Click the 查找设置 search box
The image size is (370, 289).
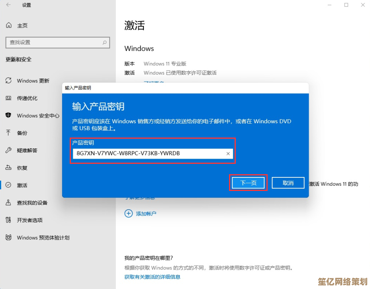(54, 42)
